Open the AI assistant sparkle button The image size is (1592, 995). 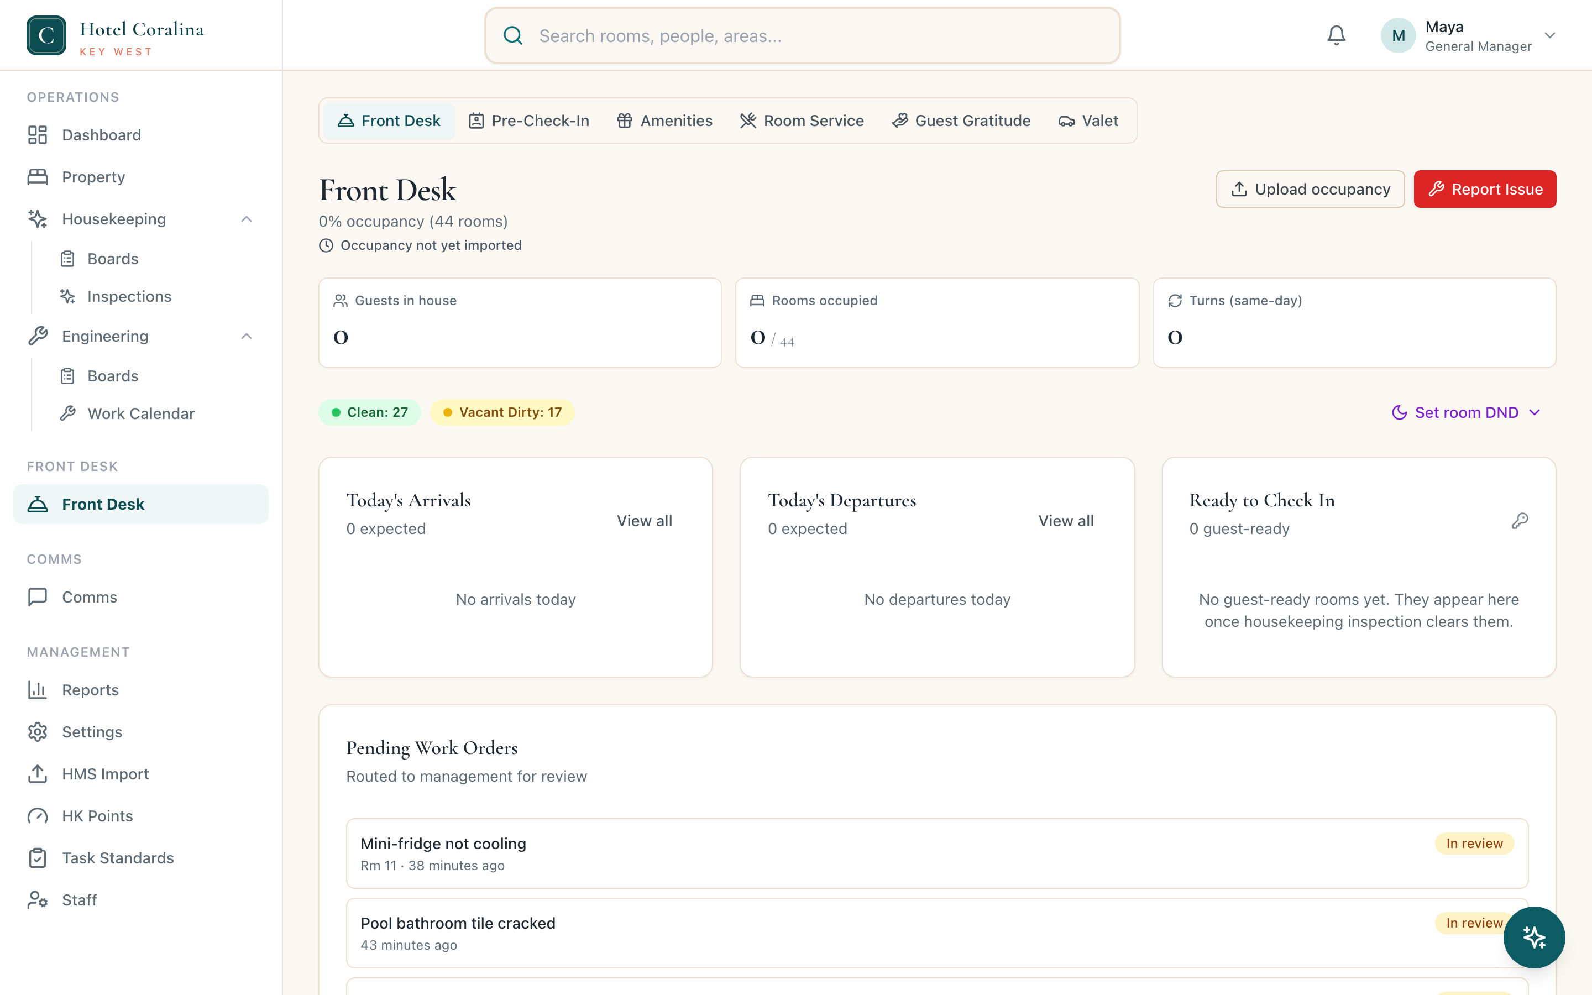coord(1533,937)
